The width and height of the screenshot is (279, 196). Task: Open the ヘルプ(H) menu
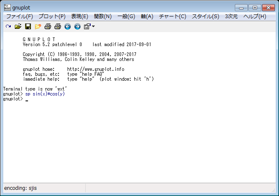pos(255,16)
